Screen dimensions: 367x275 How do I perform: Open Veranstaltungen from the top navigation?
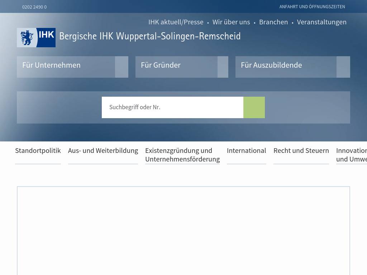click(x=321, y=22)
